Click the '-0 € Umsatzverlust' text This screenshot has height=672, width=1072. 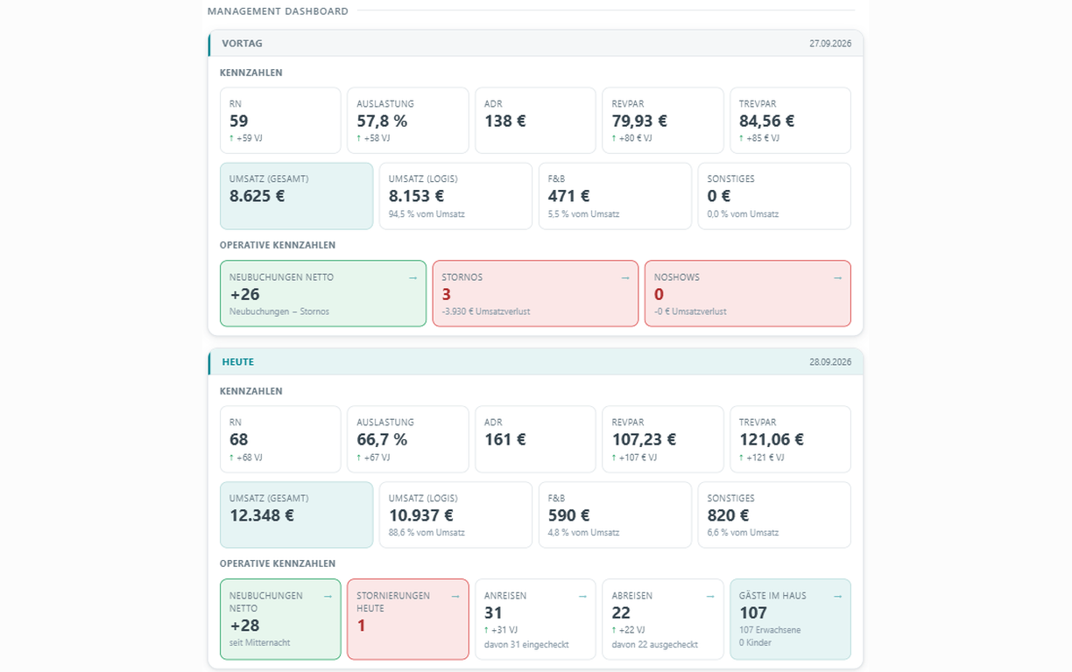(x=690, y=311)
